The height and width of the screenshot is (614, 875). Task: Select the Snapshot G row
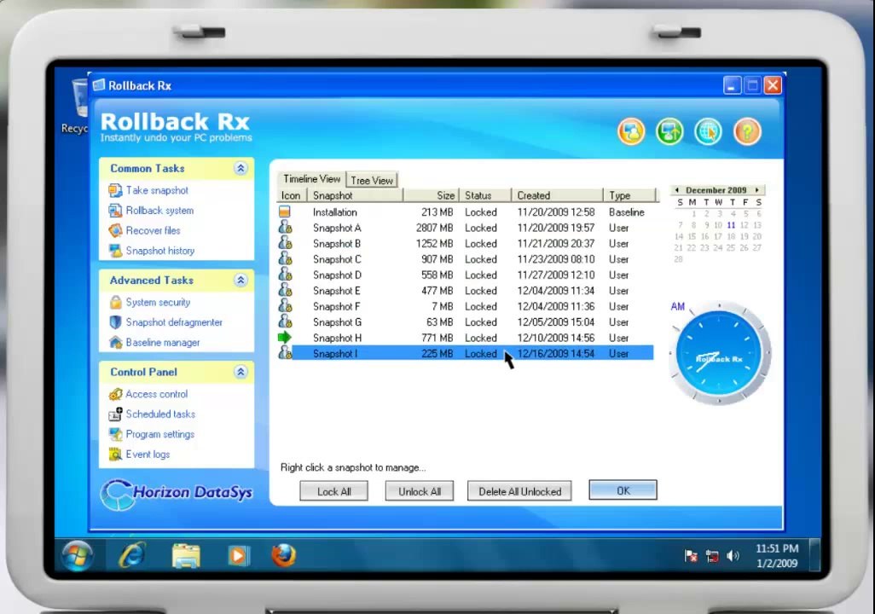[466, 321]
